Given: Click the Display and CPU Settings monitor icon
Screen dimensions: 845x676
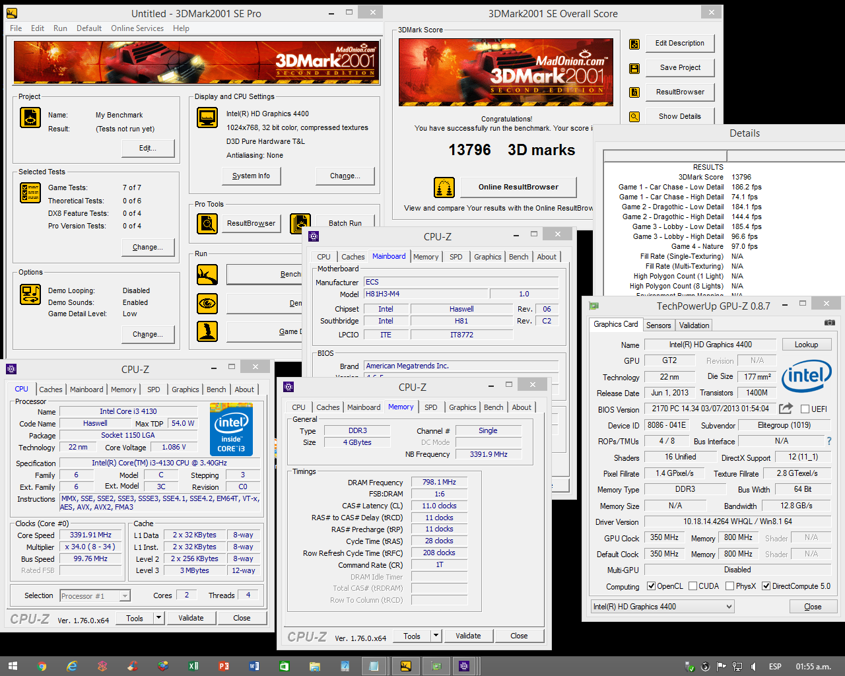Looking at the screenshot, I should click(207, 118).
